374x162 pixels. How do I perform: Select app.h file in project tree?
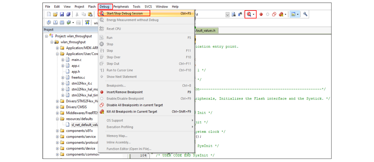(x=76, y=72)
